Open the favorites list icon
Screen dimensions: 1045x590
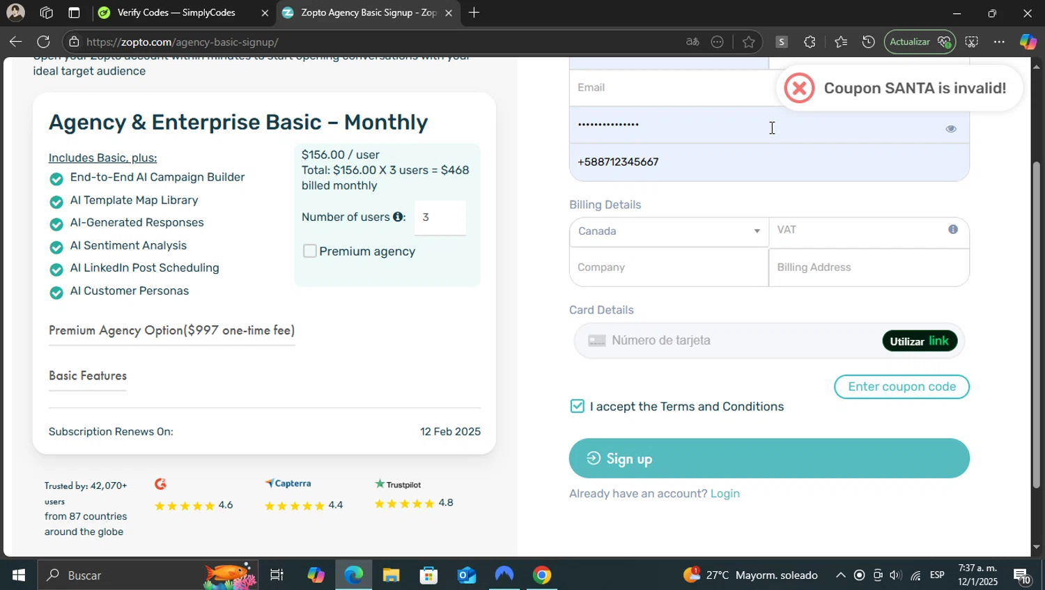point(841,42)
